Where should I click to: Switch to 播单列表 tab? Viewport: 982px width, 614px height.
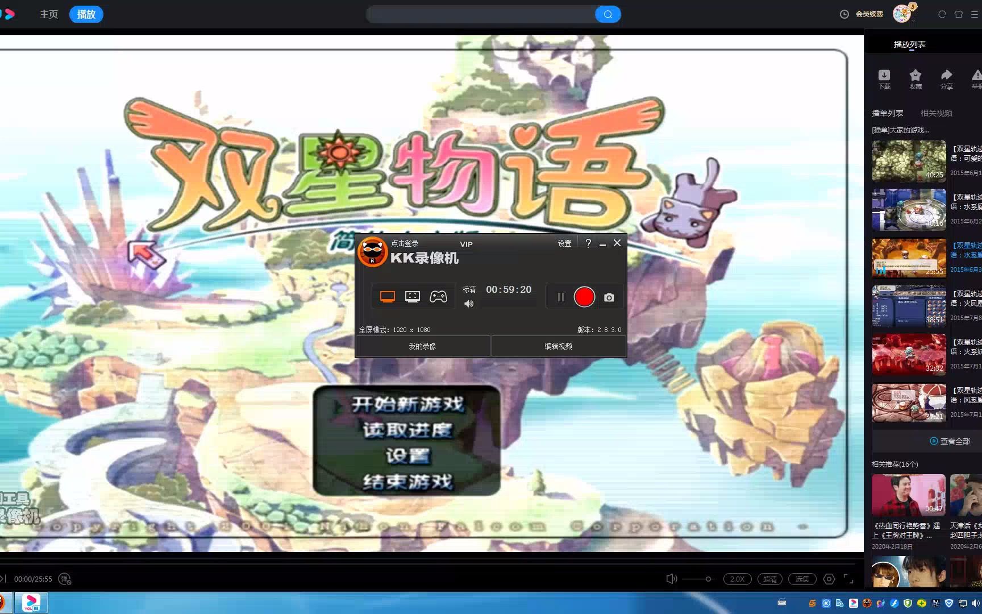[888, 113]
